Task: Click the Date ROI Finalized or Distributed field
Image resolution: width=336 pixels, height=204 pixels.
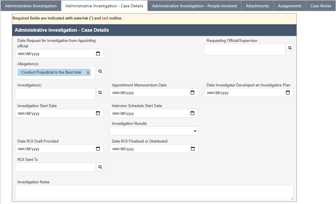Action: [154, 149]
